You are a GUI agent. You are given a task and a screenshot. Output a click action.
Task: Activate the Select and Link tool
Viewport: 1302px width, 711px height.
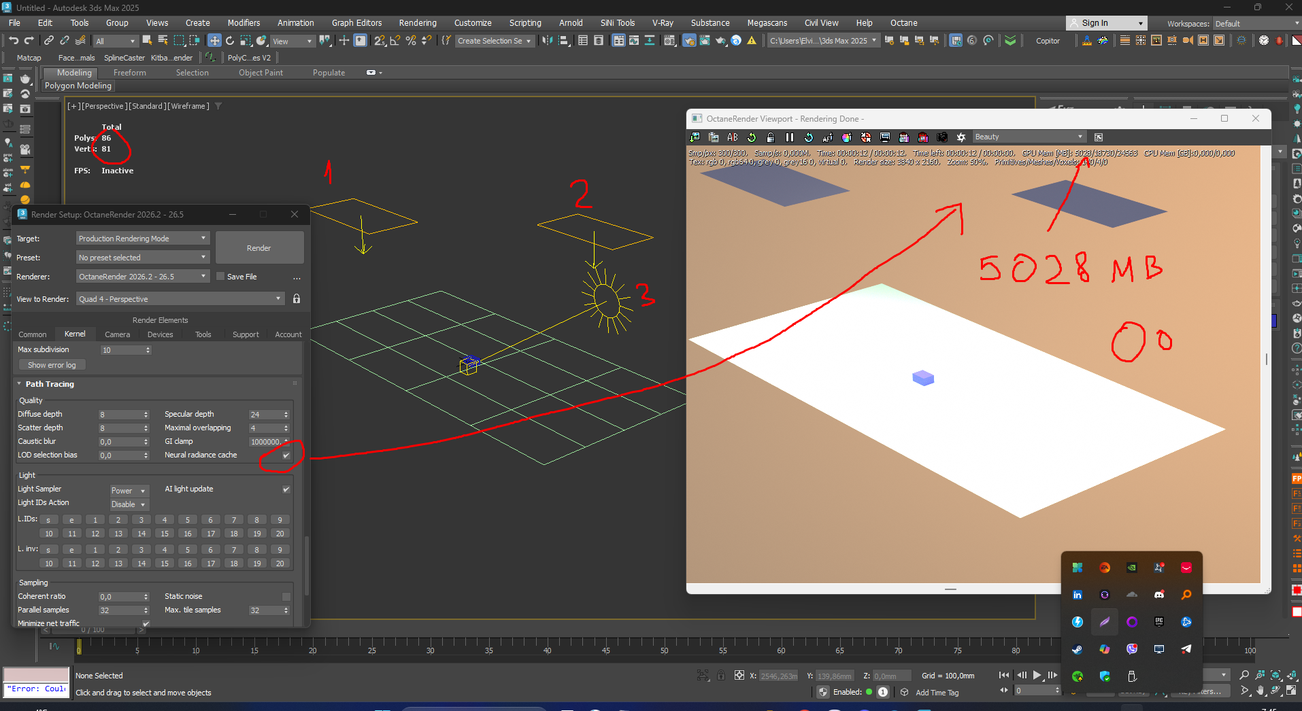tap(49, 41)
